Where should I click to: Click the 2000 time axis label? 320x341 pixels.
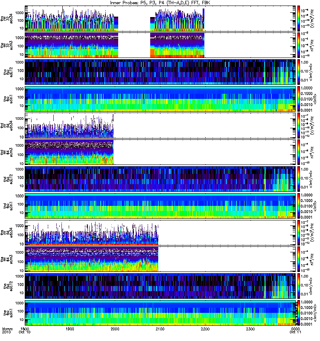pyautogui.click(x=115, y=329)
